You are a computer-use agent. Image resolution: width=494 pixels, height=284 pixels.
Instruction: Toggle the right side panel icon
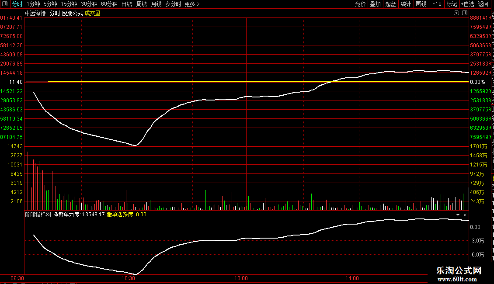(x=465, y=13)
